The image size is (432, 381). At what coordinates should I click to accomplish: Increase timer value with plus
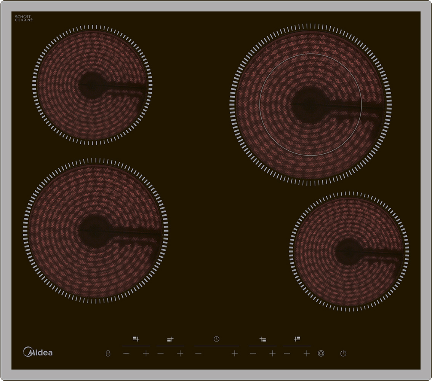(234, 353)
